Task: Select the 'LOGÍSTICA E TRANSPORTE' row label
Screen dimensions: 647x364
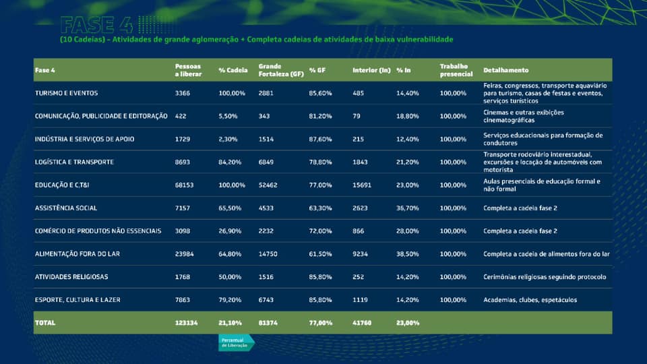Action: [x=74, y=162]
